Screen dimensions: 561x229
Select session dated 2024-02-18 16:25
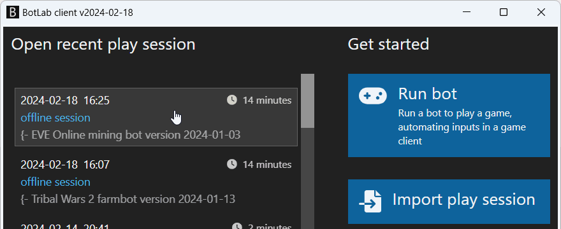[156, 117]
